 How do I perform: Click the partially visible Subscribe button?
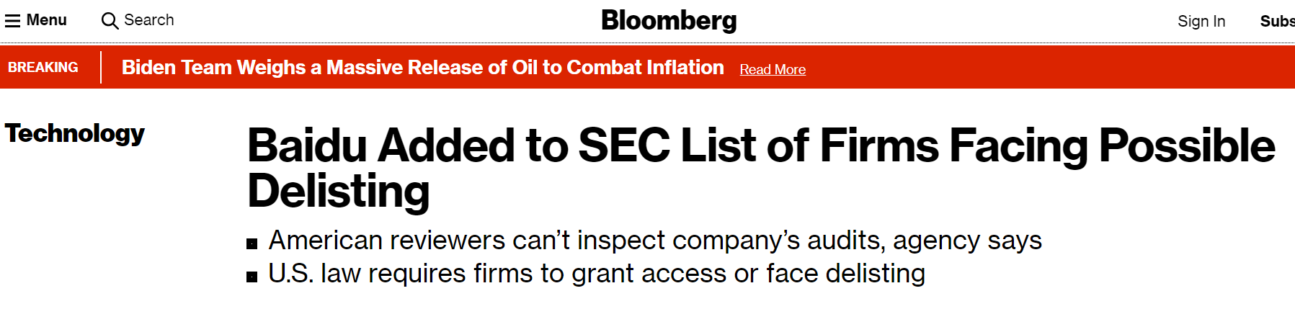pos(1278,22)
